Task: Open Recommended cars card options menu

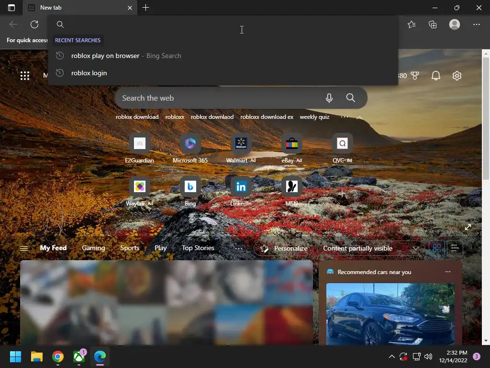Action: click(447, 272)
